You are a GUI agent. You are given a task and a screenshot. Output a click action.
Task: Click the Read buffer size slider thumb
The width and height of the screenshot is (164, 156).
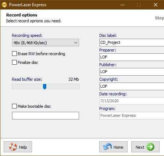(x=45, y=87)
